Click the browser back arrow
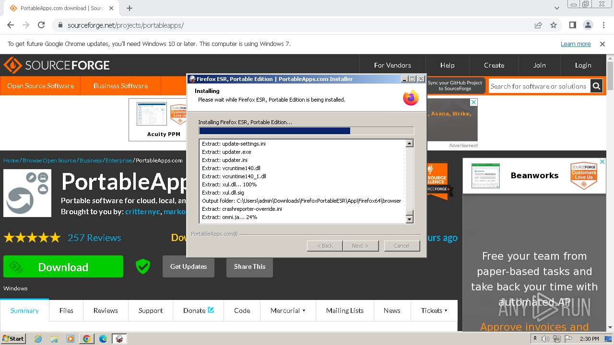The width and height of the screenshot is (614, 345). pos(11,25)
